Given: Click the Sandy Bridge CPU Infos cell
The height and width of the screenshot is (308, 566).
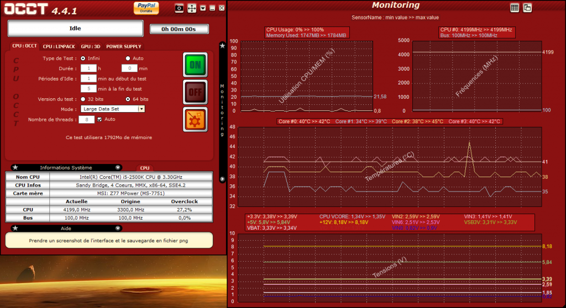Looking at the screenshot, I should pos(131,185).
